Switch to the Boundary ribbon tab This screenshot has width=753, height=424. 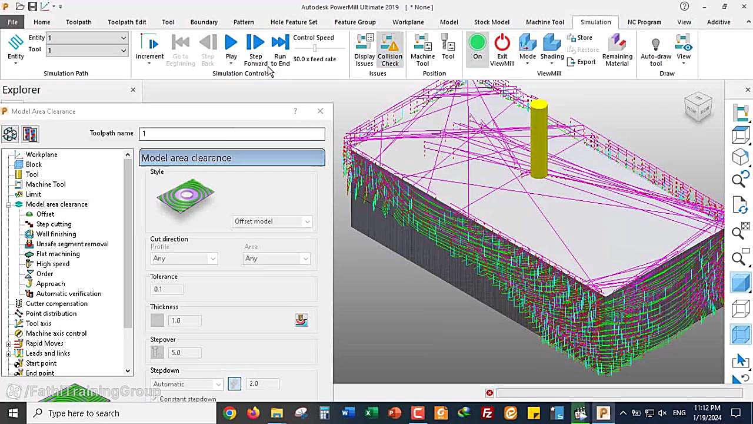[204, 22]
